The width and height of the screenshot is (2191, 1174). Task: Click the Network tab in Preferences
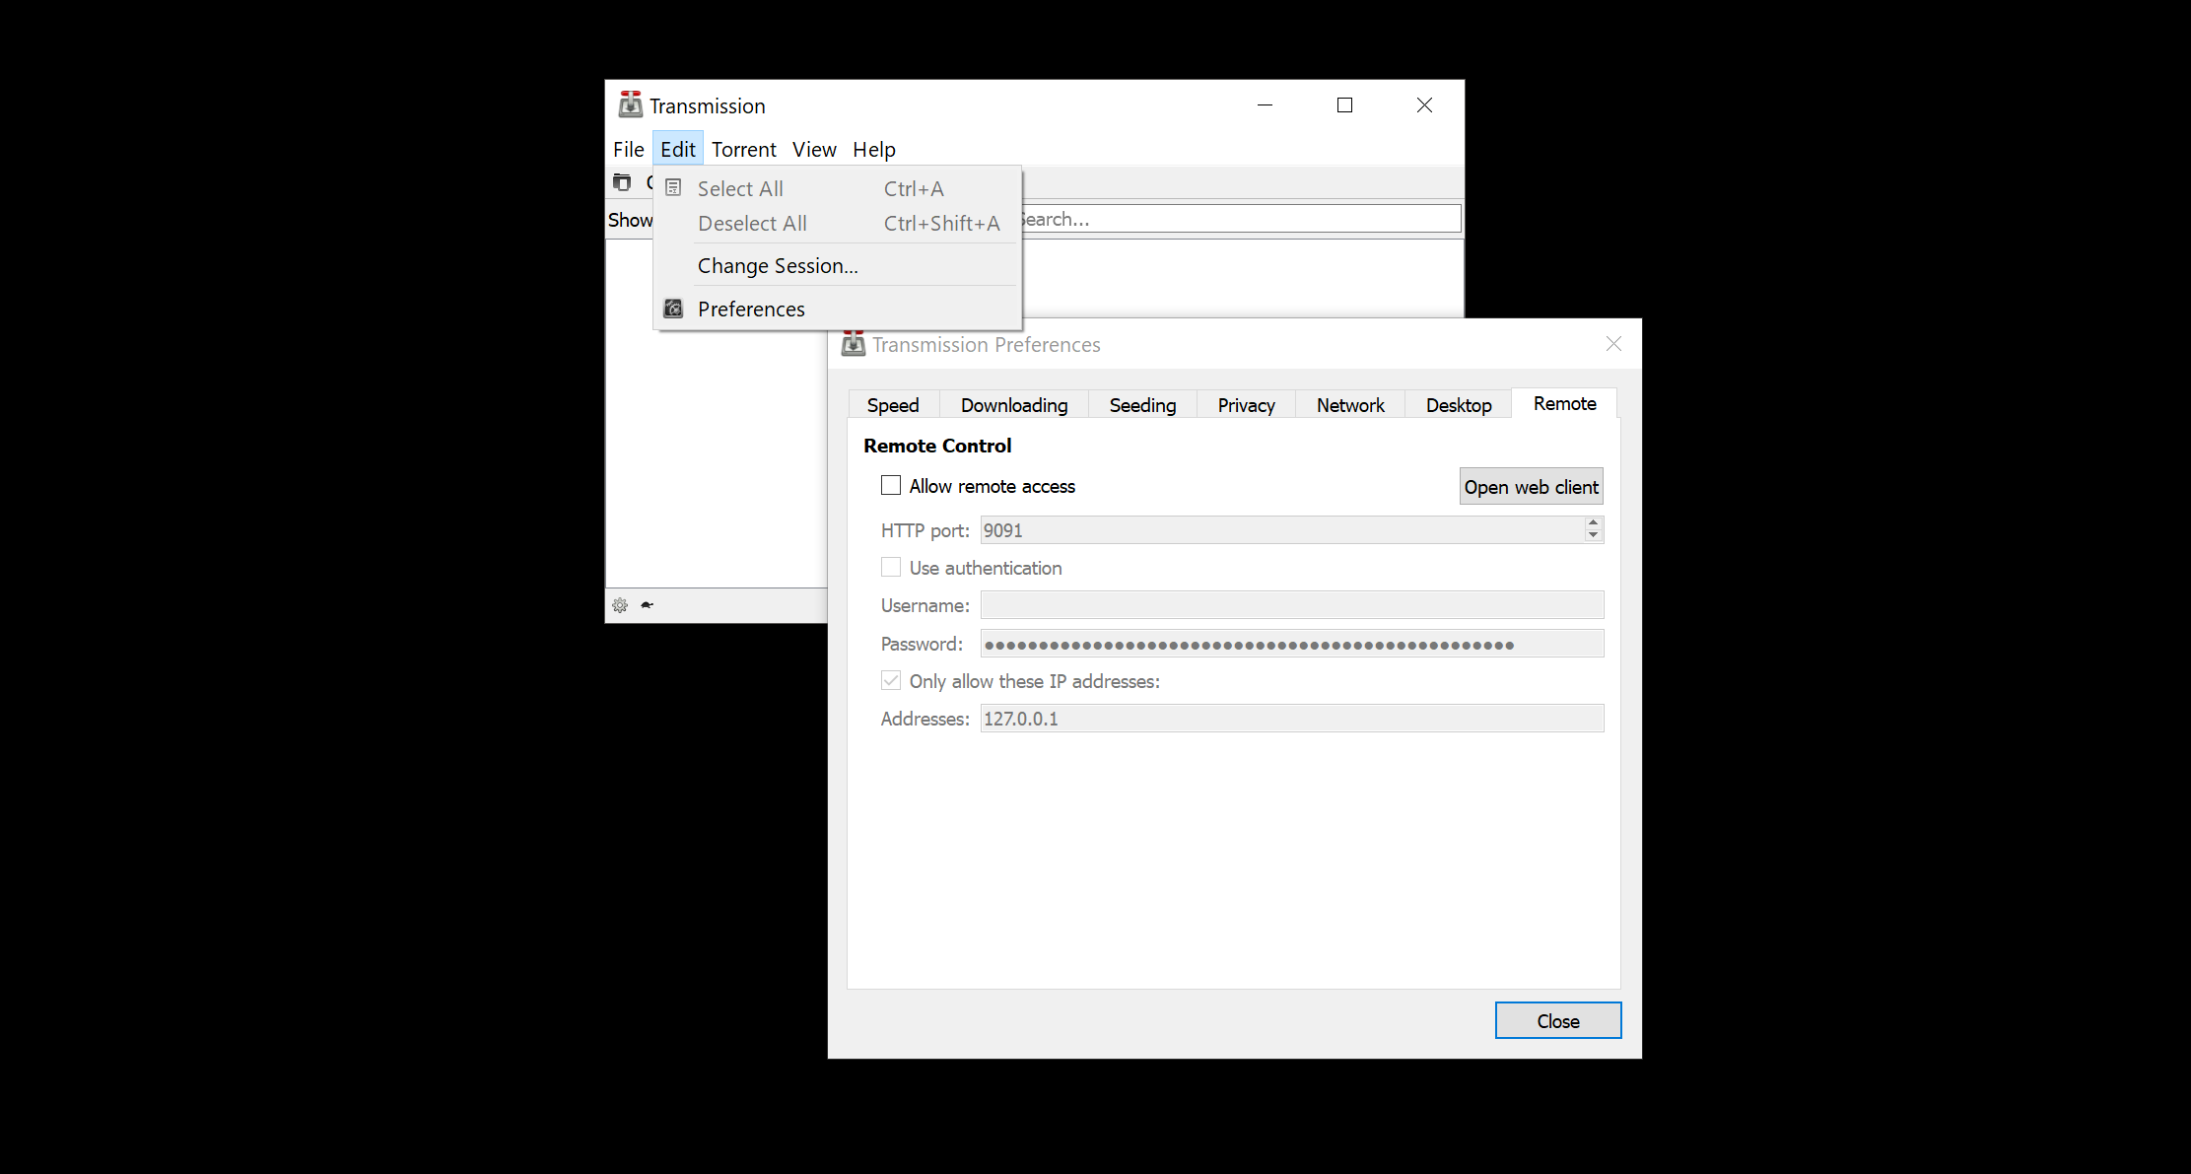[1349, 403]
